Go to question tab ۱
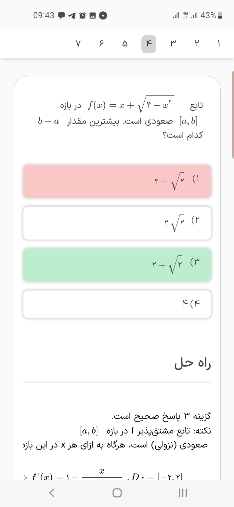The image size is (234, 507). (x=219, y=44)
